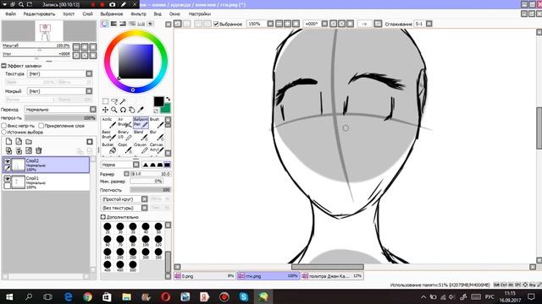Select the move layer tool
This screenshot has width=542, height=304.
tap(105, 110)
